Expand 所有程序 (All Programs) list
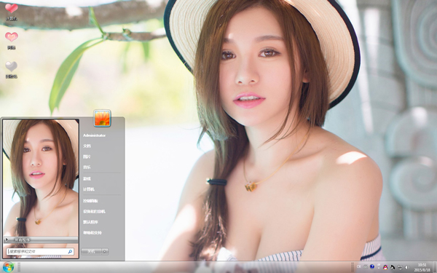The width and height of the screenshot is (437, 273). (41, 240)
